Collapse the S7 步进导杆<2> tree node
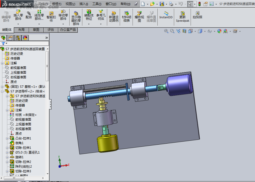The width and height of the screenshot is (255, 182). (x=2, y=91)
